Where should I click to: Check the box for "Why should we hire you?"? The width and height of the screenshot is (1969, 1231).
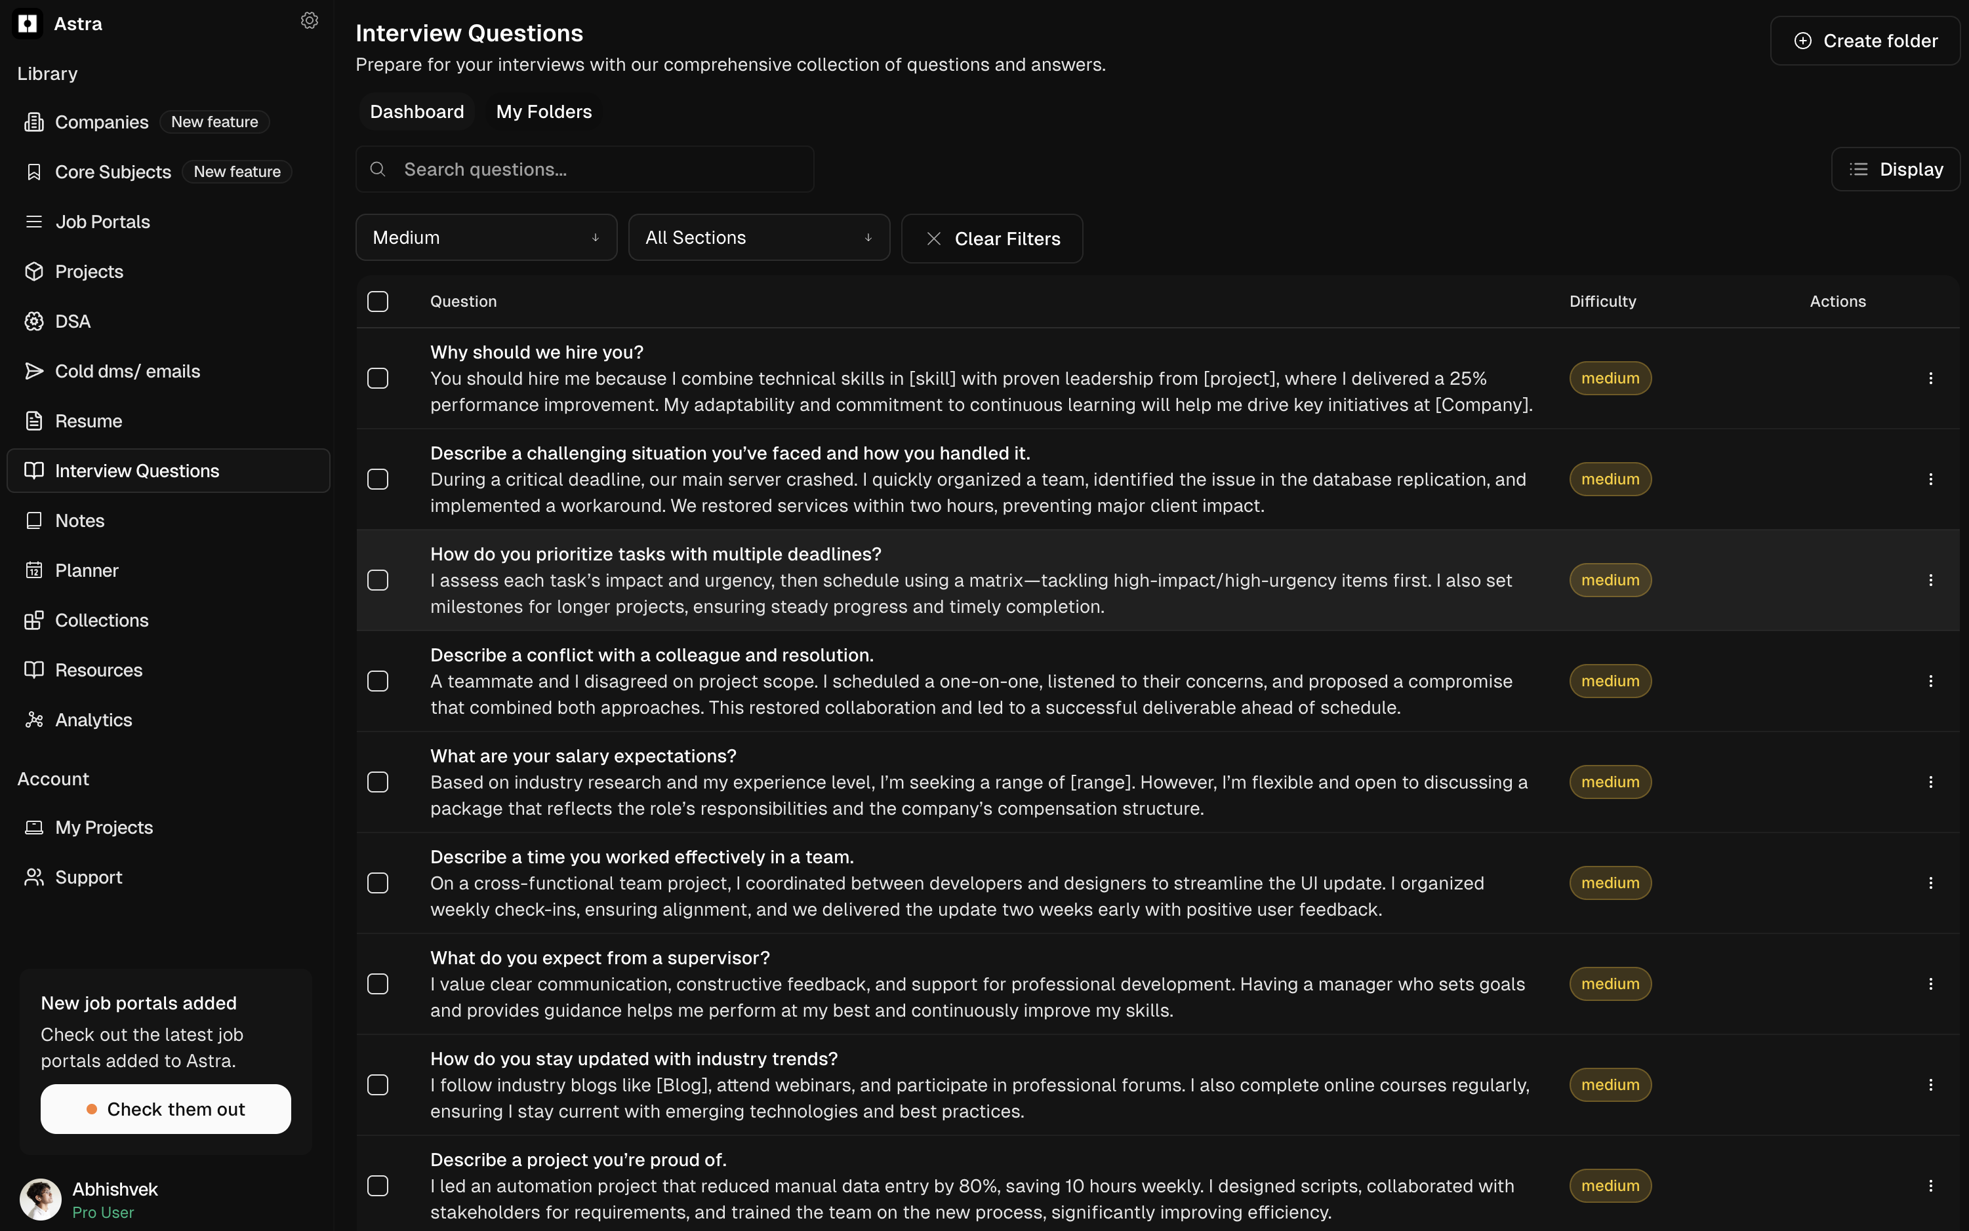click(x=378, y=379)
